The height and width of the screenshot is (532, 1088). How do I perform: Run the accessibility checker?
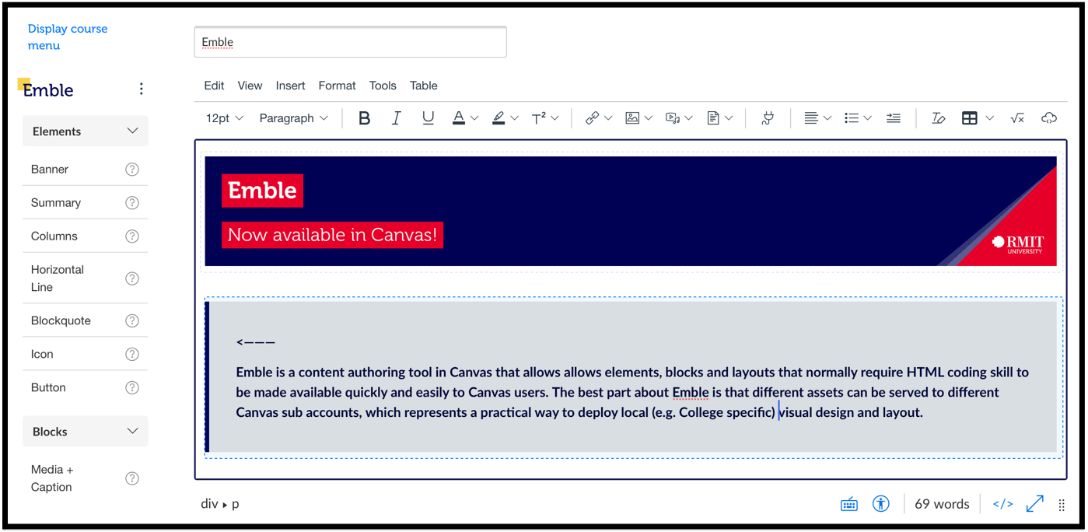coord(881,503)
